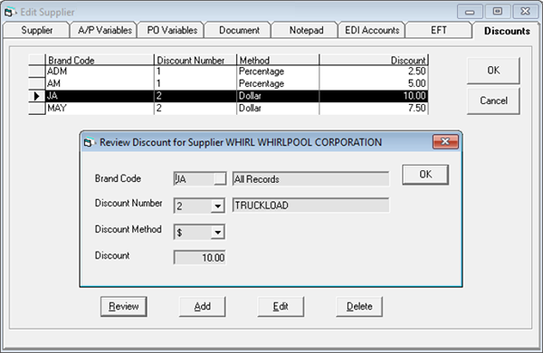Open the Notepad tab

(x=306, y=30)
